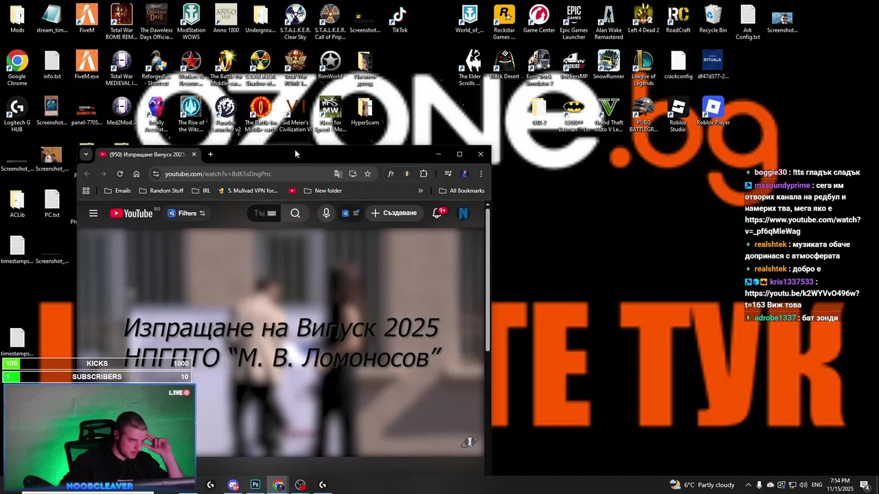Viewport: 879px width, 494px height.
Task: Select Logitech G HUB shortcut
Action: [x=17, y=115]
